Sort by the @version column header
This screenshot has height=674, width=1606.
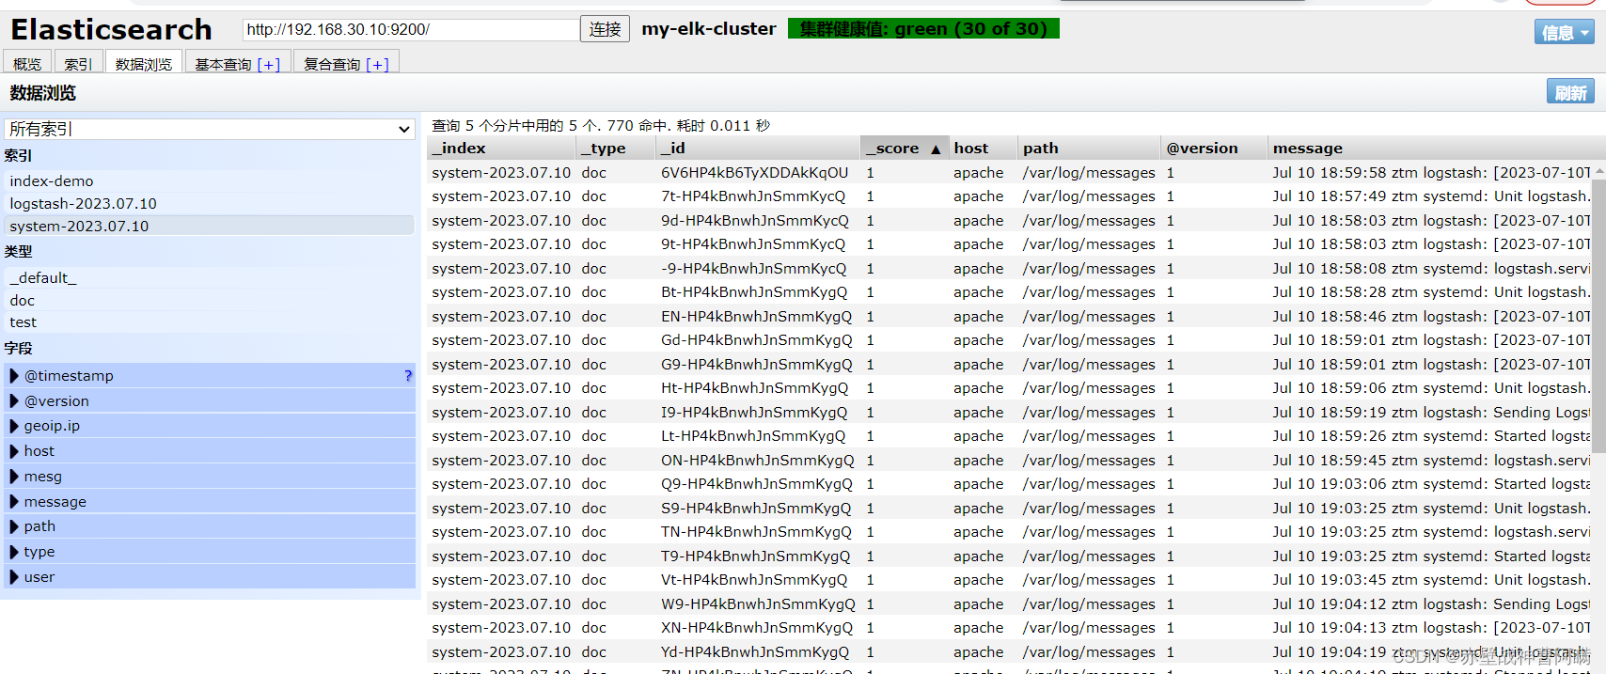click(1214, 148)
